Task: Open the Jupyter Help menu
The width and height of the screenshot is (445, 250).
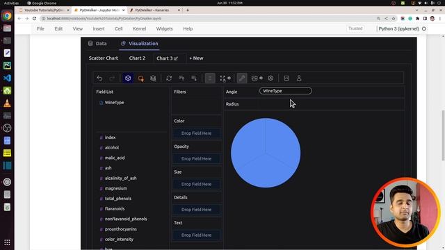Action: click(x=188, y=28)
